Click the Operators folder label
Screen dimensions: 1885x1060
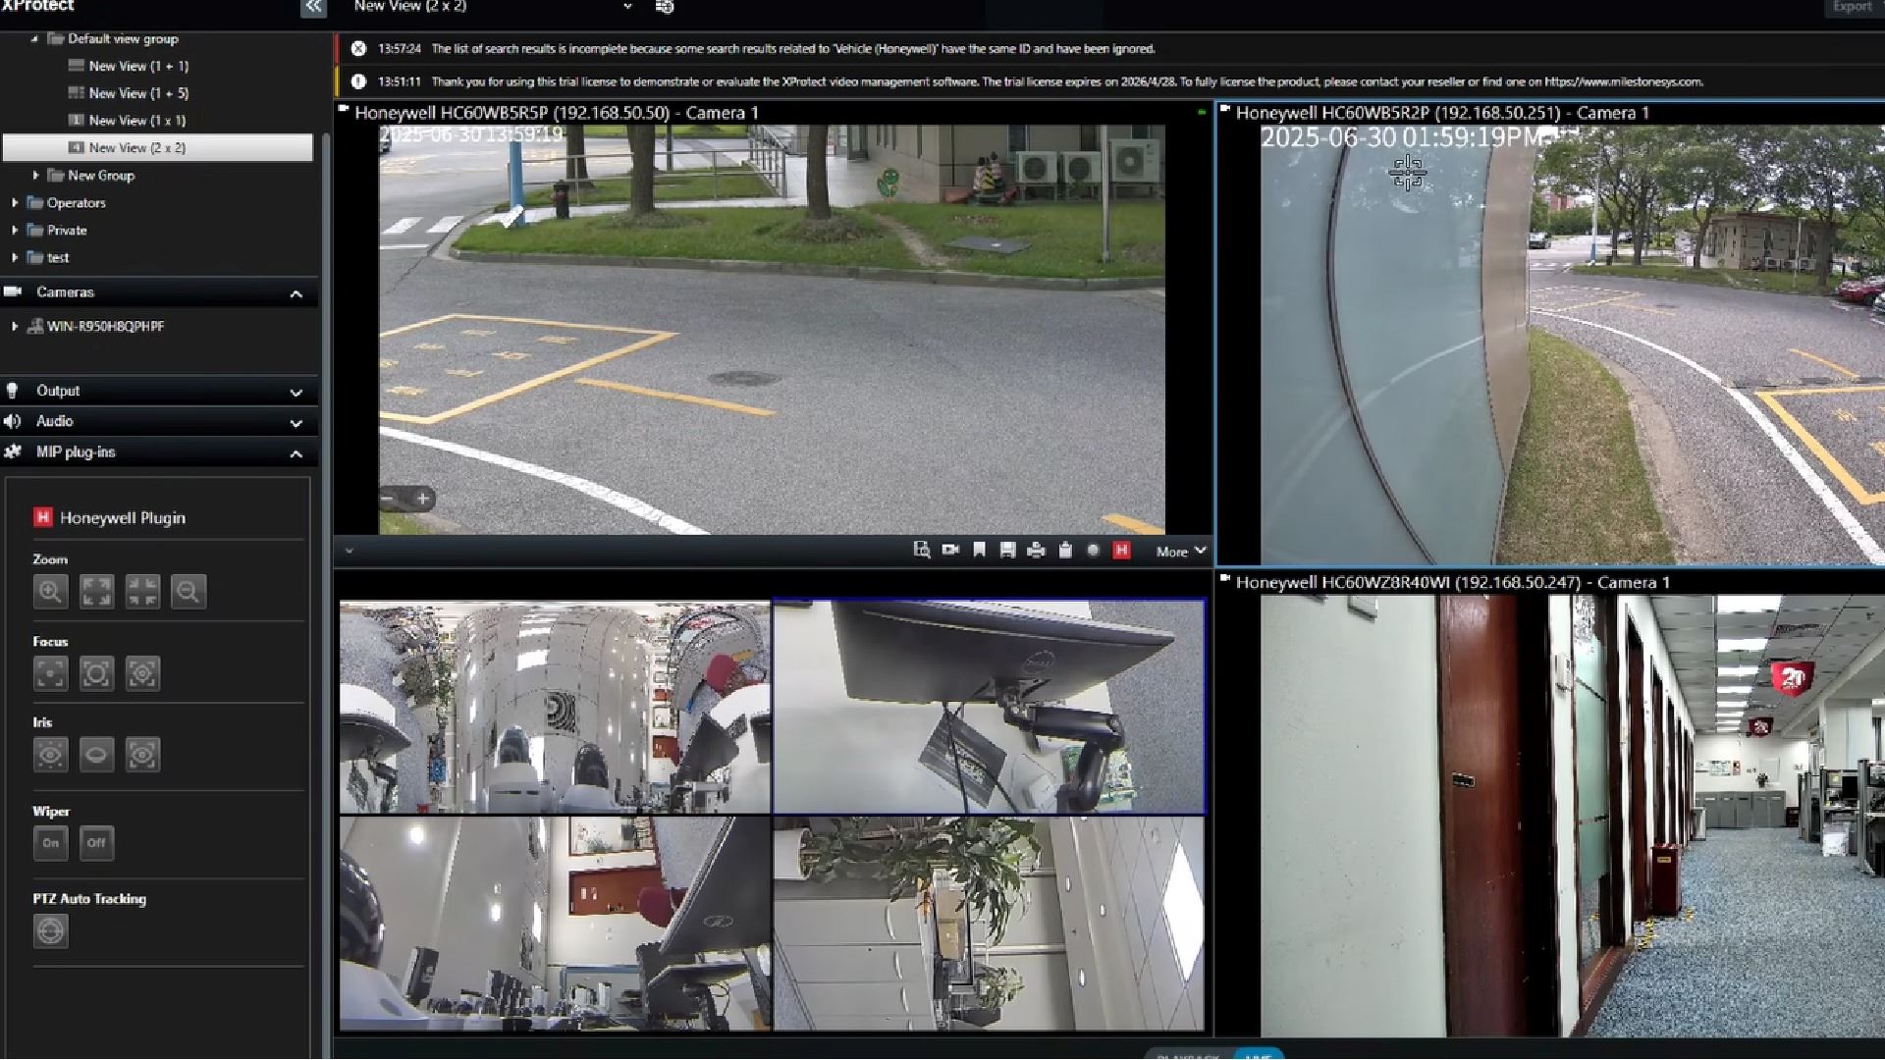tap(77, 203)
